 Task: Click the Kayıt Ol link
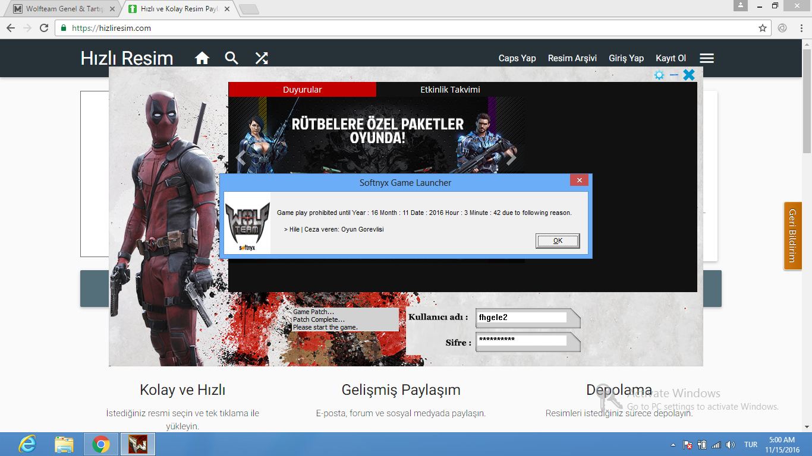(x=671, y=58)
